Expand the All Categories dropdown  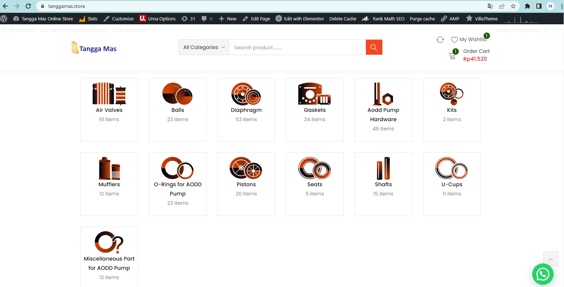point(204,47)
